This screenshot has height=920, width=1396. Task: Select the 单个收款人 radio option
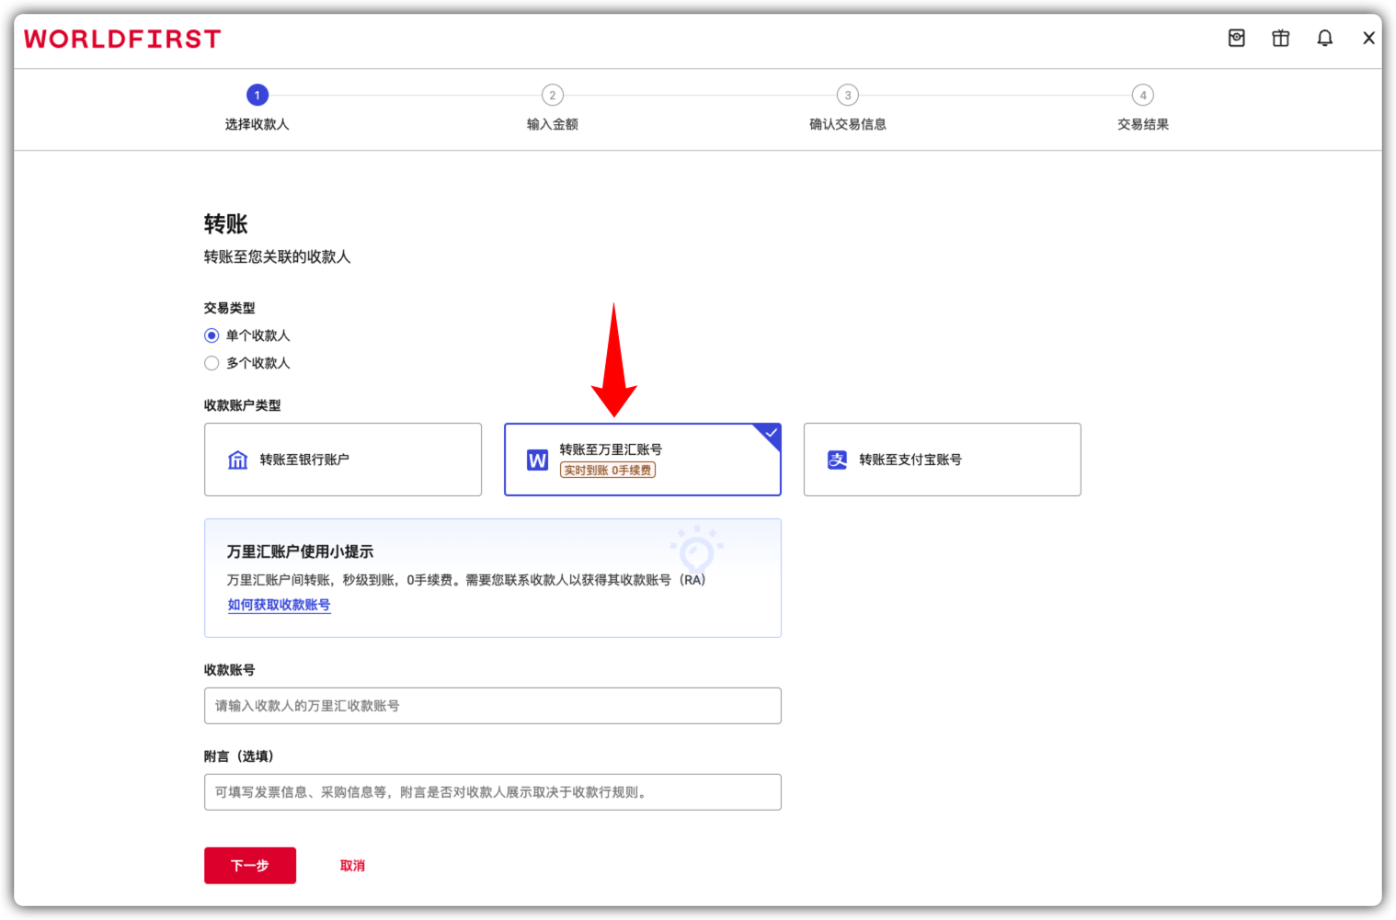click(x=211, y=335)
